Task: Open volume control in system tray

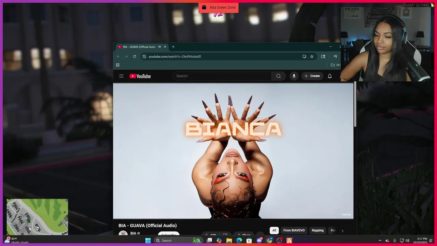Action: point(407,241)
